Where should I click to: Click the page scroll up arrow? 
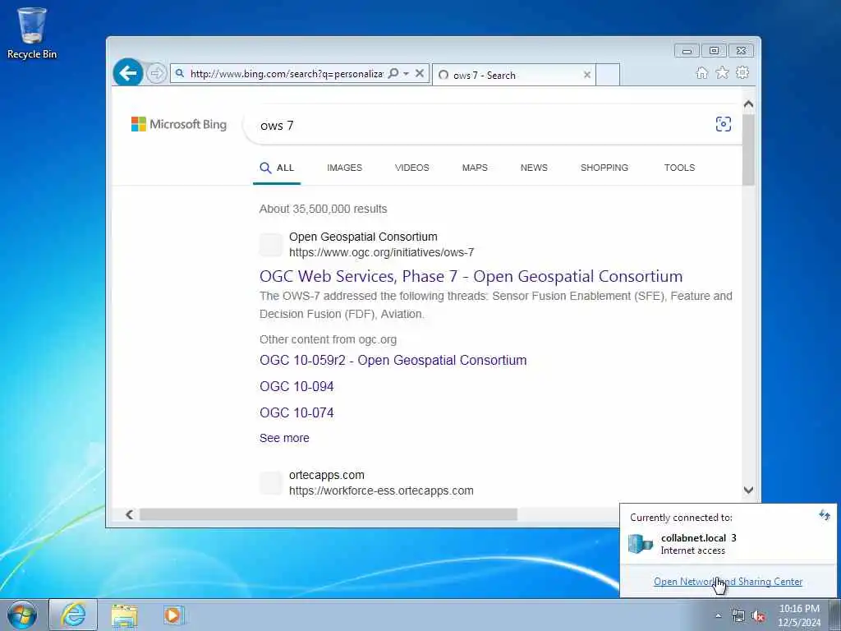748,104
